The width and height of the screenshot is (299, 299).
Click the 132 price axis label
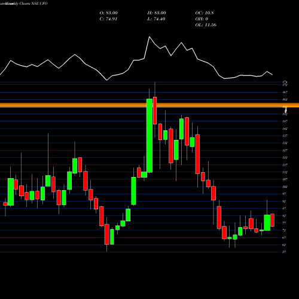coord(285,143)
